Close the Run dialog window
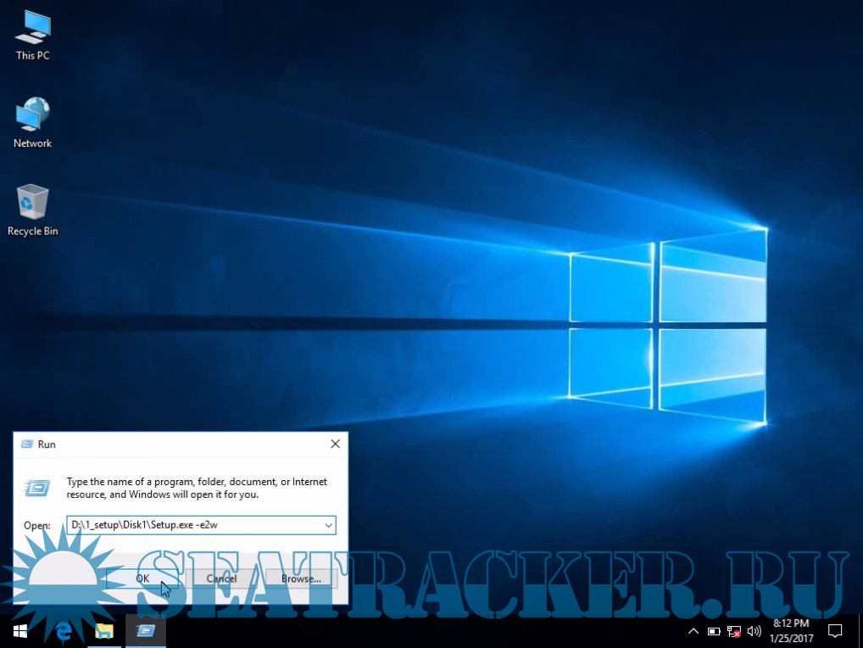Image resolution: width=863 pixels, height=648 pixels. click(x=335, y=444)
